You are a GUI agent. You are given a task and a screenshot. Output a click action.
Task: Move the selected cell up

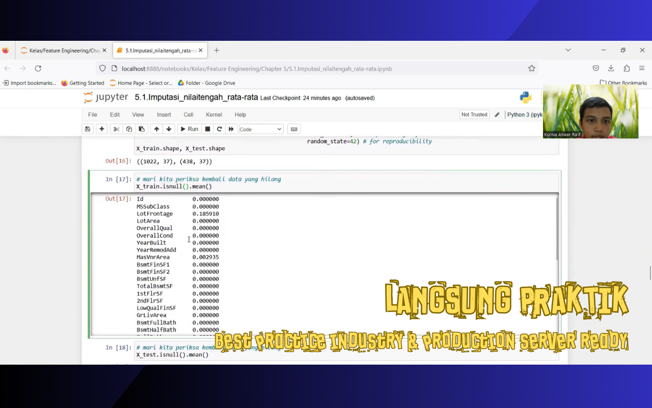pos(156,129)
